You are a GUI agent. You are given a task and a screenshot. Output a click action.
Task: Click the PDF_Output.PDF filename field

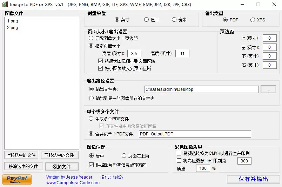click(x=195, y=134)
